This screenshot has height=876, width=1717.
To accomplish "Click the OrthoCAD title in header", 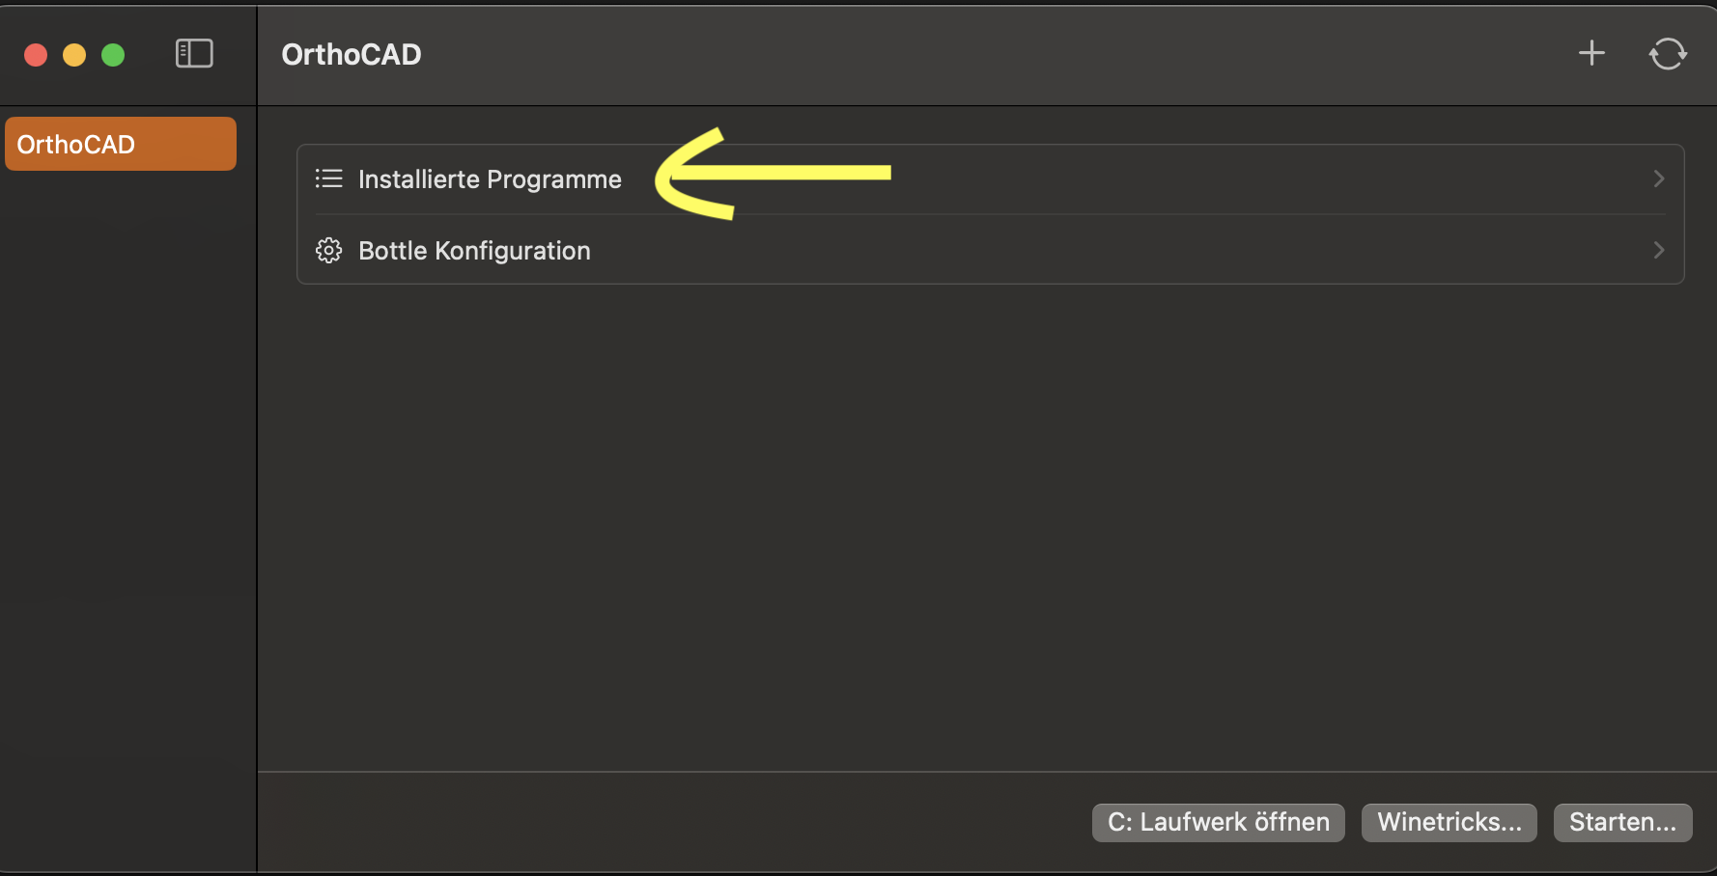I will pos(352,55).
